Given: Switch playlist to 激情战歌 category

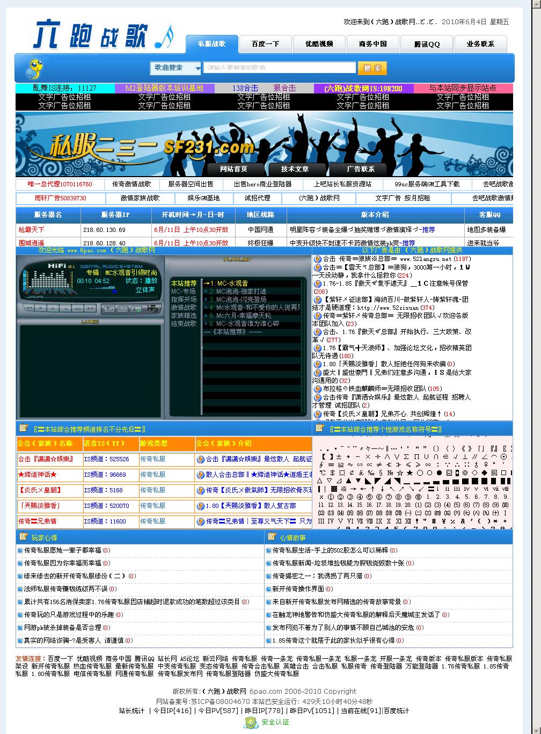Looking at the screenshot, I should (x=184, y=307).
